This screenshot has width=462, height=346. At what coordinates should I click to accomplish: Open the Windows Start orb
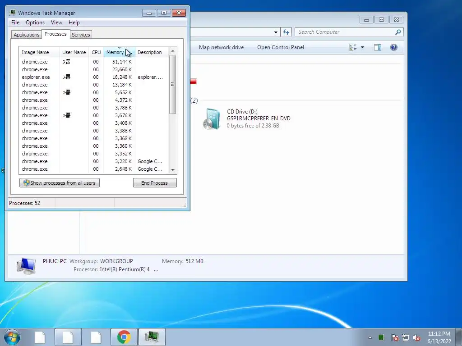[12, 337]
